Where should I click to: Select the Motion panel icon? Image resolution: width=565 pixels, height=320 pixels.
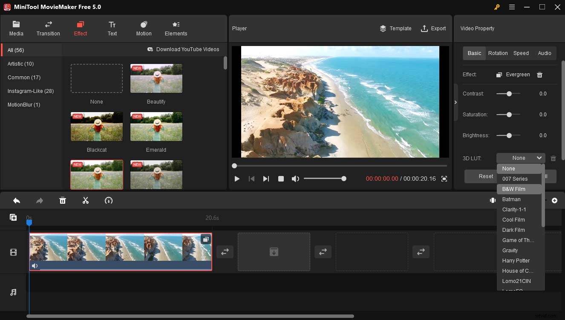tap(144, 25)
